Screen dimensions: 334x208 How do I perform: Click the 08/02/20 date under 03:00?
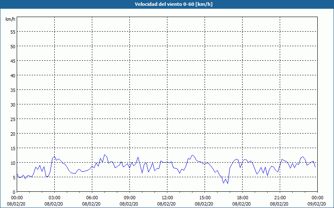tap(54, 204)
